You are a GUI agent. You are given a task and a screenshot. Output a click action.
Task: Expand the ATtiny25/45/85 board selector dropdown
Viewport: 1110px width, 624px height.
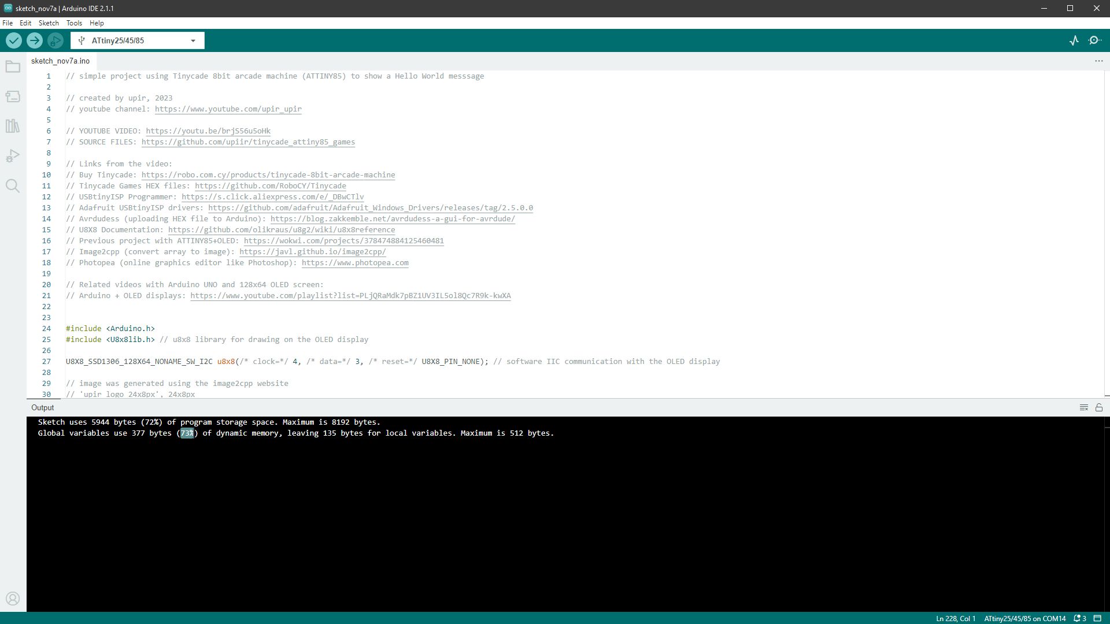point(193,40)
